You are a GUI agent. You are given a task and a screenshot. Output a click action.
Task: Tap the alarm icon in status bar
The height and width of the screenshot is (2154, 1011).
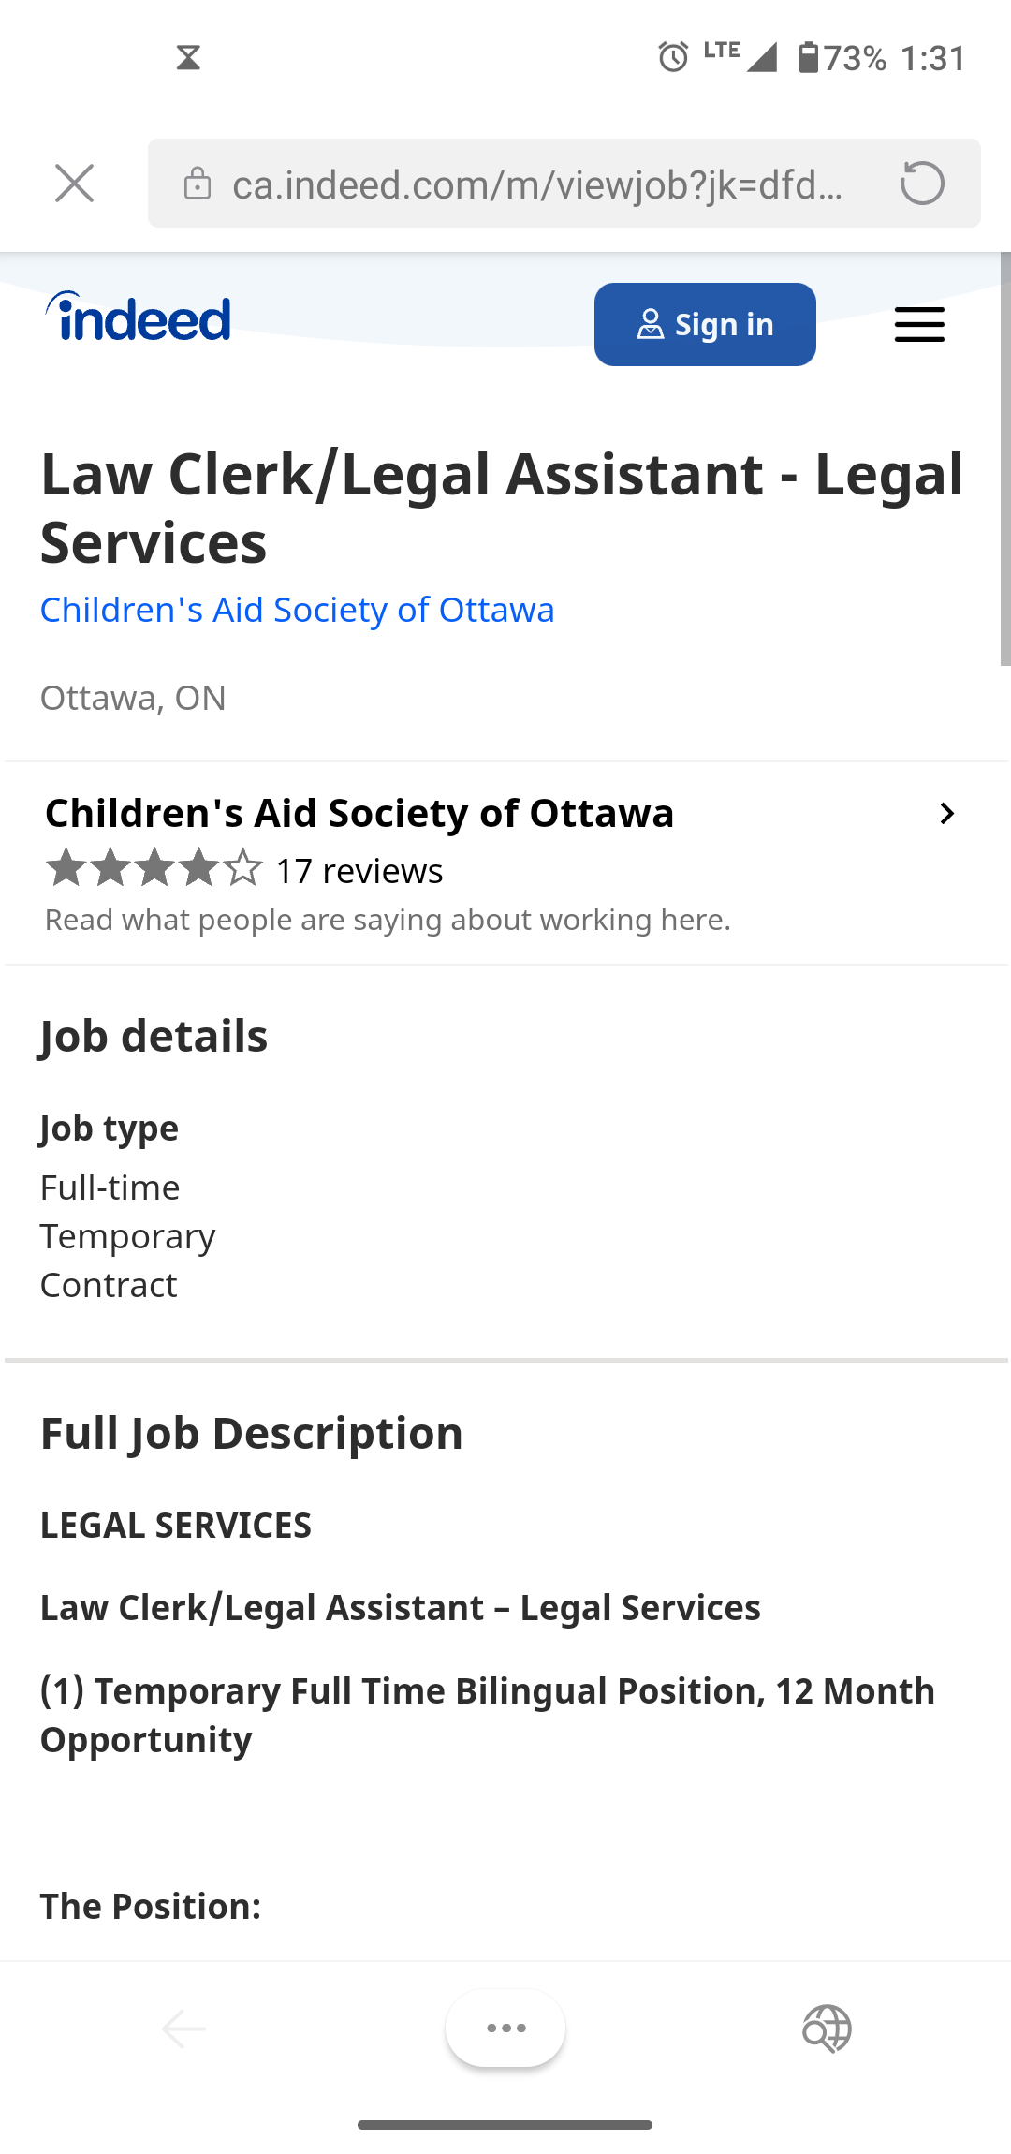pyautogui.click(x=673, y=58)
